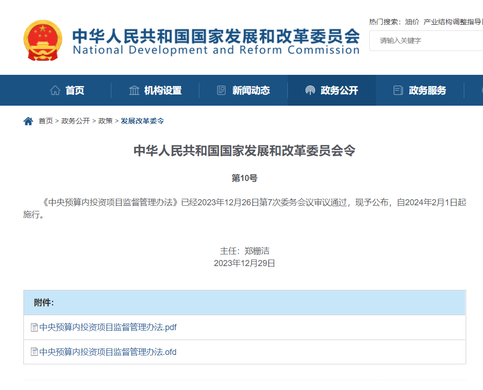483x390 pixels.
Task: Click the building icon beside 机构设置
Action: tap(134, 90)
